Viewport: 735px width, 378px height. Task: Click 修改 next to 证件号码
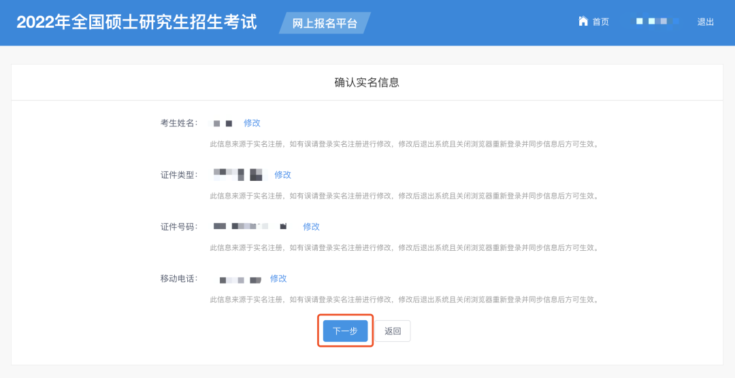click(x=311, y=226)
